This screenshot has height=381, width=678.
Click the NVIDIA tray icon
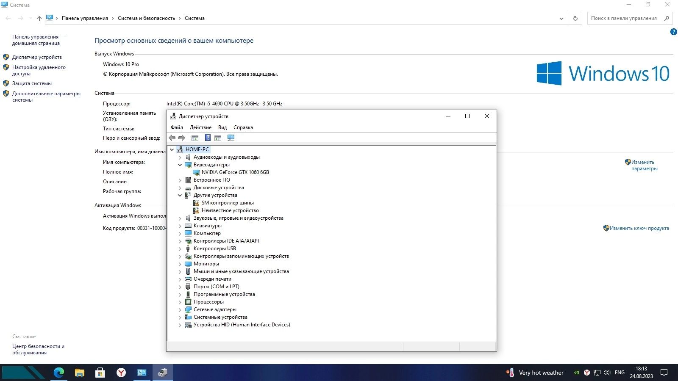click(576, 373)
